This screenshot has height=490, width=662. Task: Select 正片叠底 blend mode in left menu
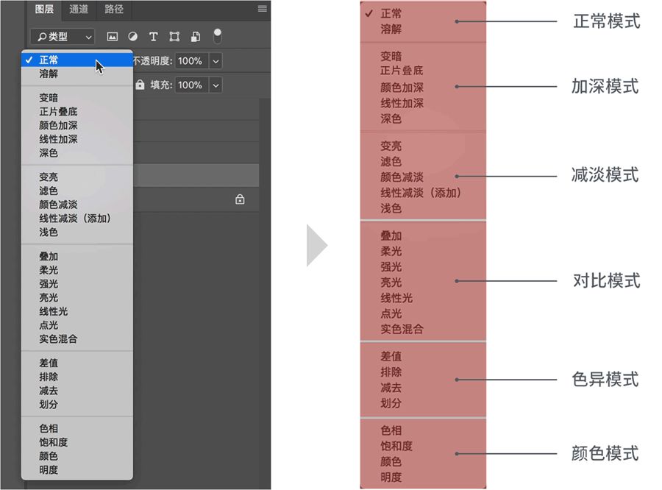[x=58, y=112]
